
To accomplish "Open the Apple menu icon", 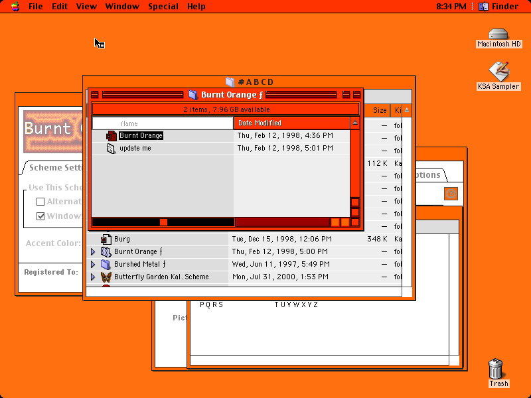I will tap(15, 6).
